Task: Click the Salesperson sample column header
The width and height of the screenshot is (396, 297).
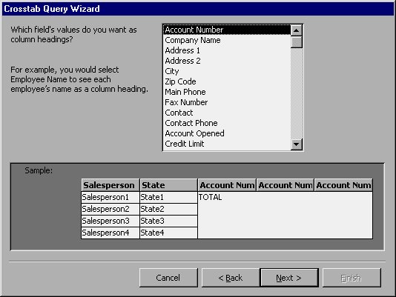Action: coord(110,185)
